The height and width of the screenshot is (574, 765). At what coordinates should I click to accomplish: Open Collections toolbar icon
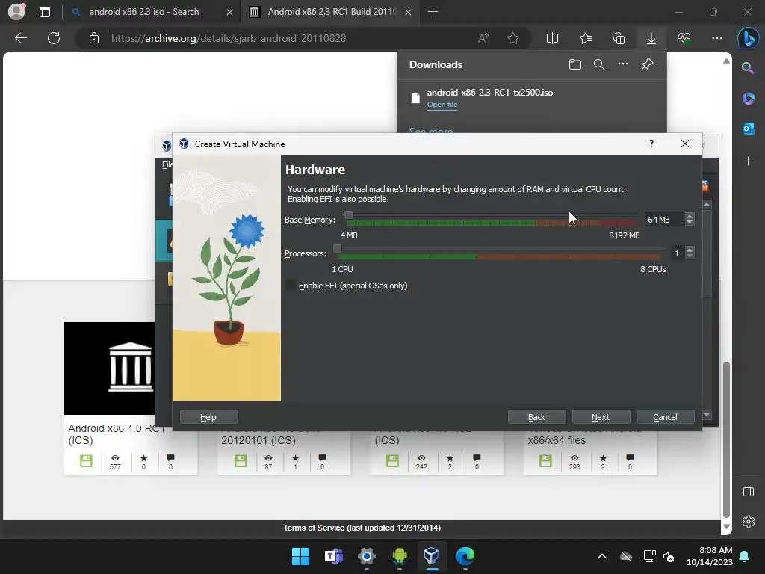(x=618, y=38)
